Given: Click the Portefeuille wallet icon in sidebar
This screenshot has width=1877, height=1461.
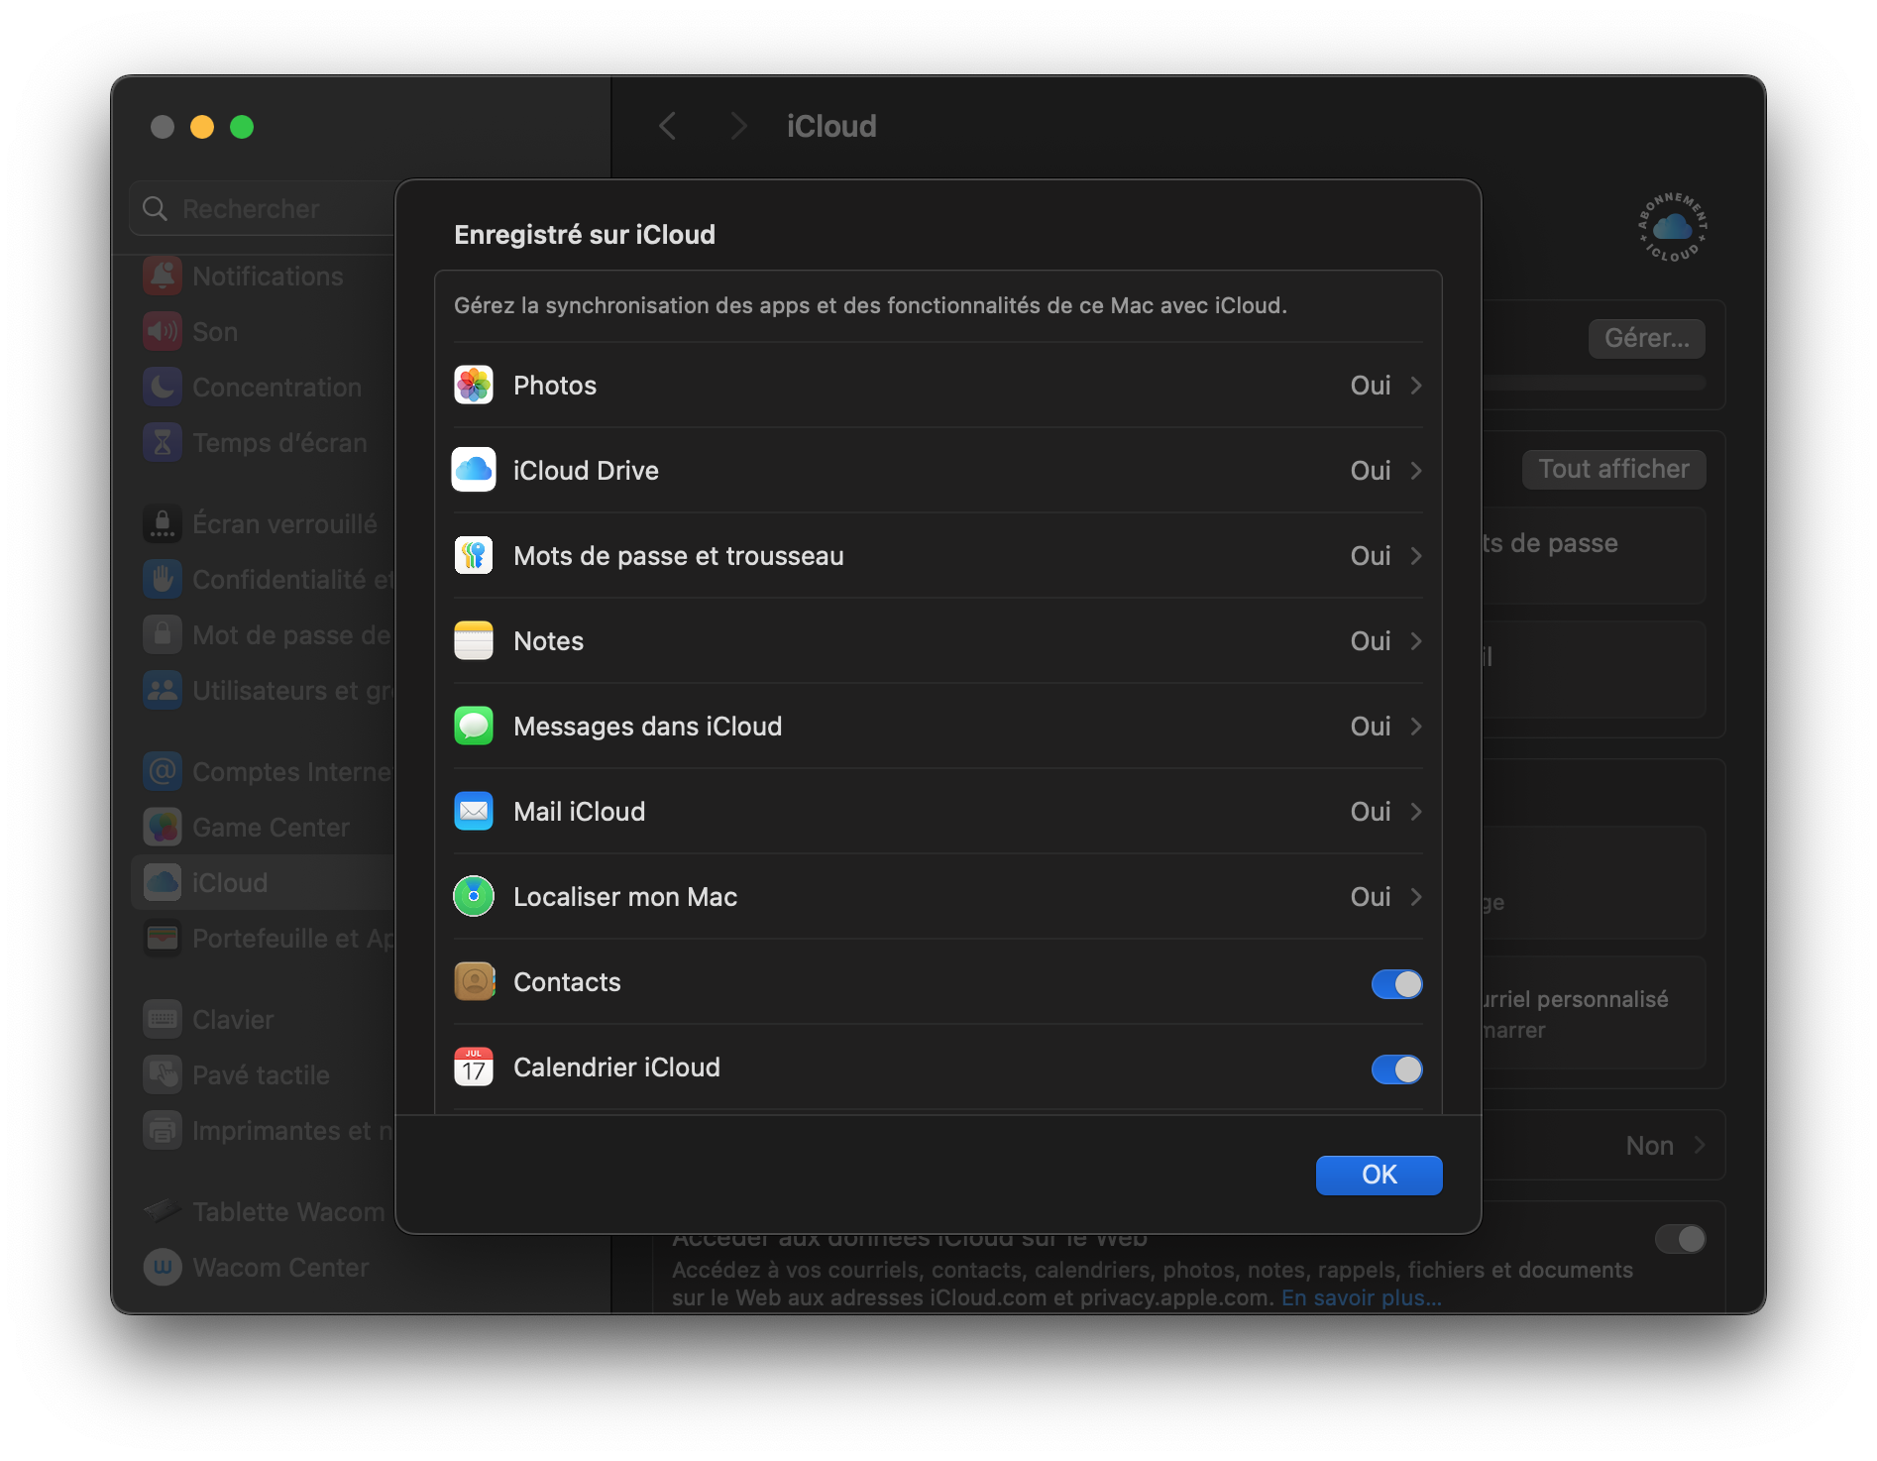Looking at the screenshot, I should click(x=163, y=939).
